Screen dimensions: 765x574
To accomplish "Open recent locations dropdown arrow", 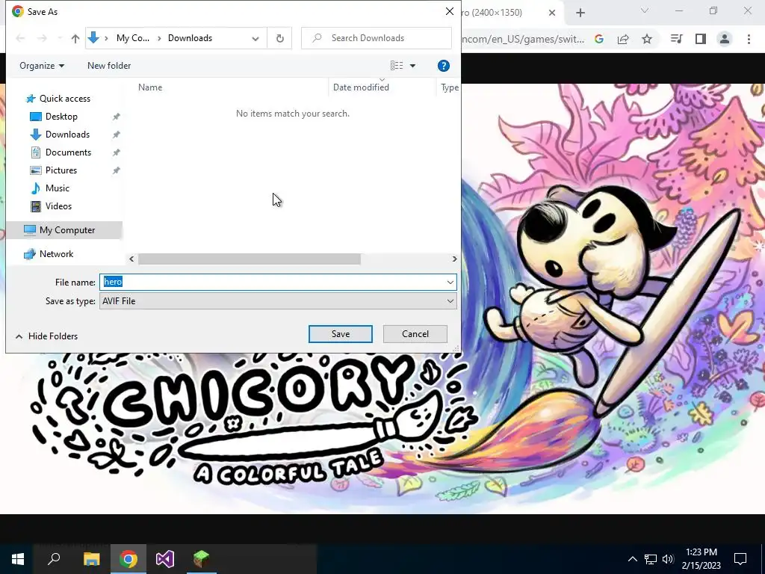I will pos(60,38).
